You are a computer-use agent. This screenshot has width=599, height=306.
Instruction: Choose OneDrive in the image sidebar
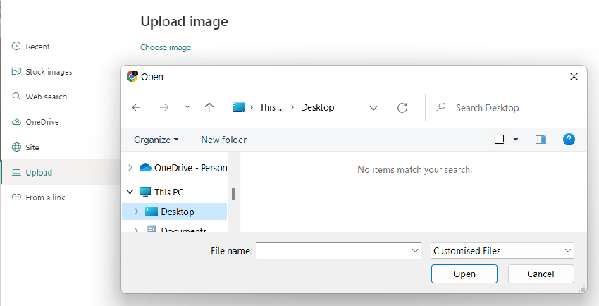click(x=42, y=122)
